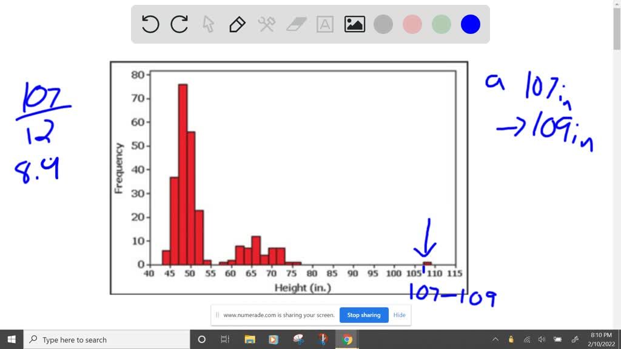
Task: Select the Text tool
Action: click(x=324, y=24)
